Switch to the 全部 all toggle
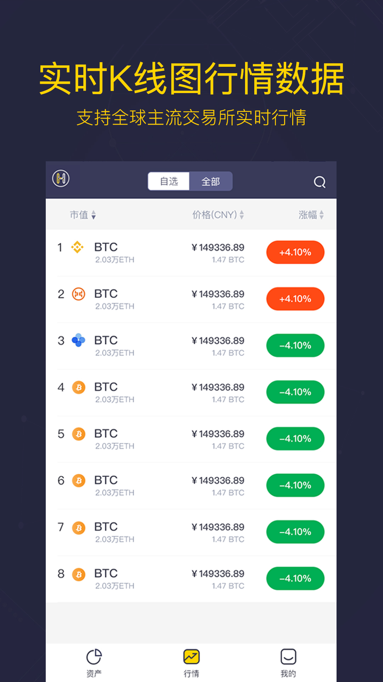 click(211, 182)
